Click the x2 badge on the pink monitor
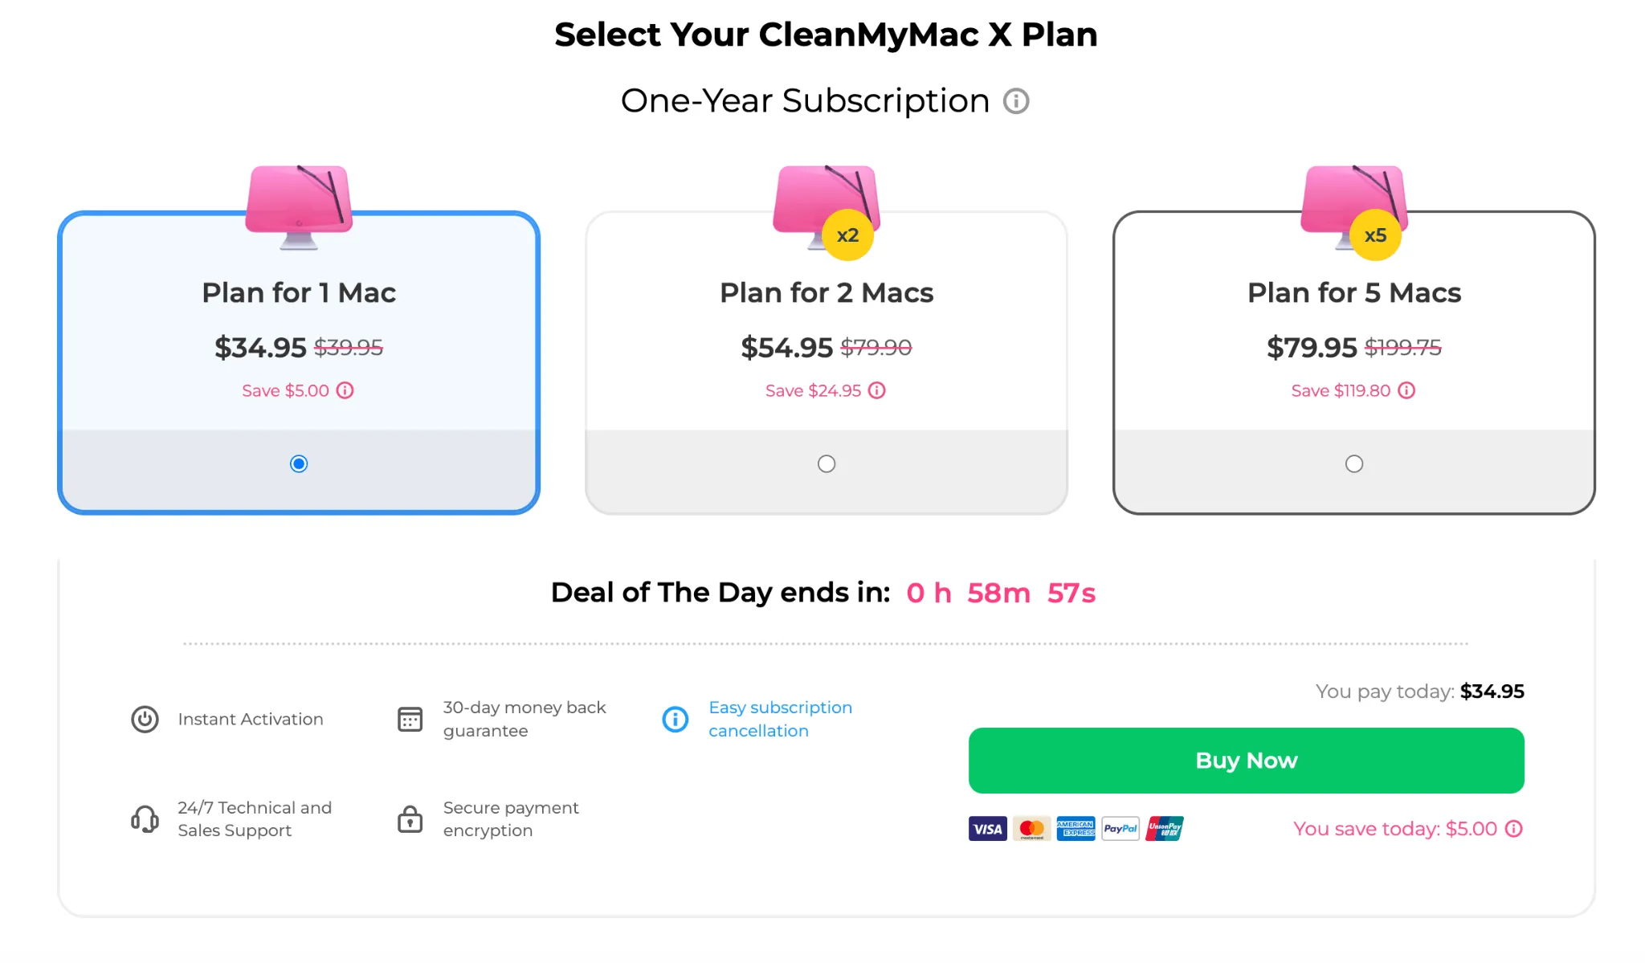 847,235
